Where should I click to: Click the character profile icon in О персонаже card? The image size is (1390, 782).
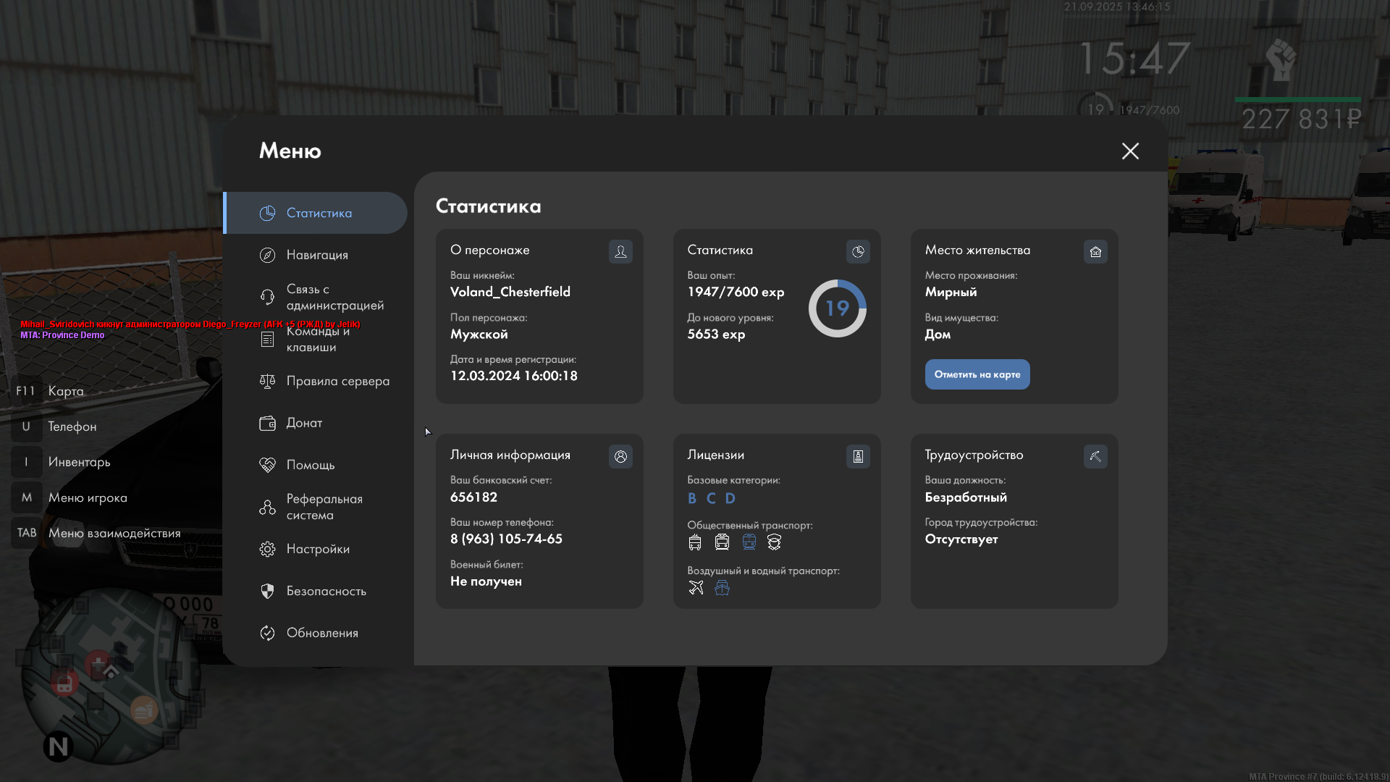point(620,251)
